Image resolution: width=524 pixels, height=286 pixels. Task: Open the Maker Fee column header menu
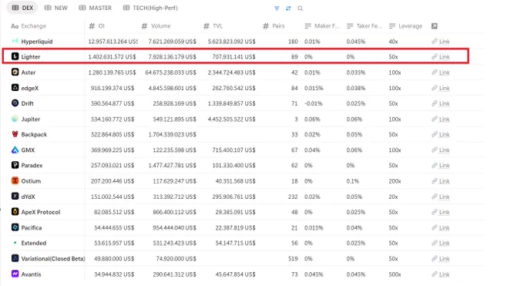322,26
